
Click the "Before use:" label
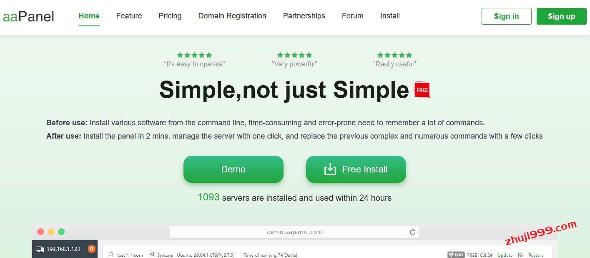(x=67, y=123)
